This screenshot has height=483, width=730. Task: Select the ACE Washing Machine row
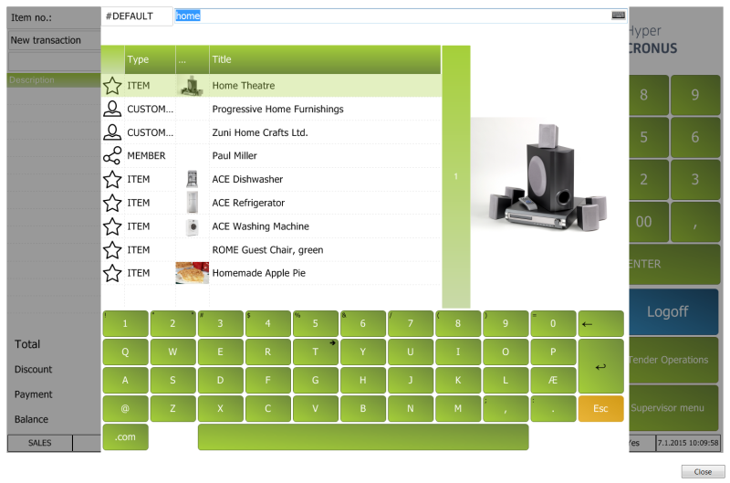260,226
